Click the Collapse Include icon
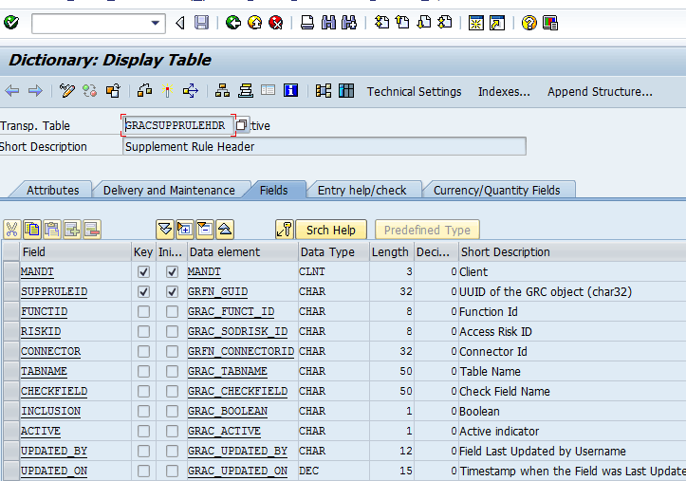This screenshot has width=686, height=481. click(205, 230)
